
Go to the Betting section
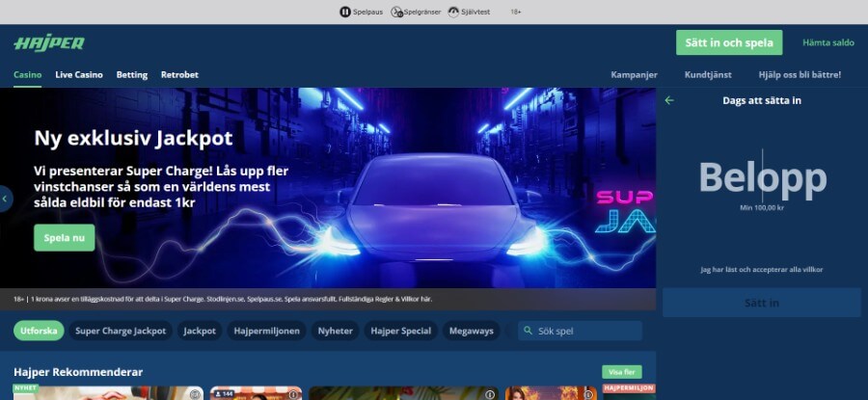pos(132,74)
